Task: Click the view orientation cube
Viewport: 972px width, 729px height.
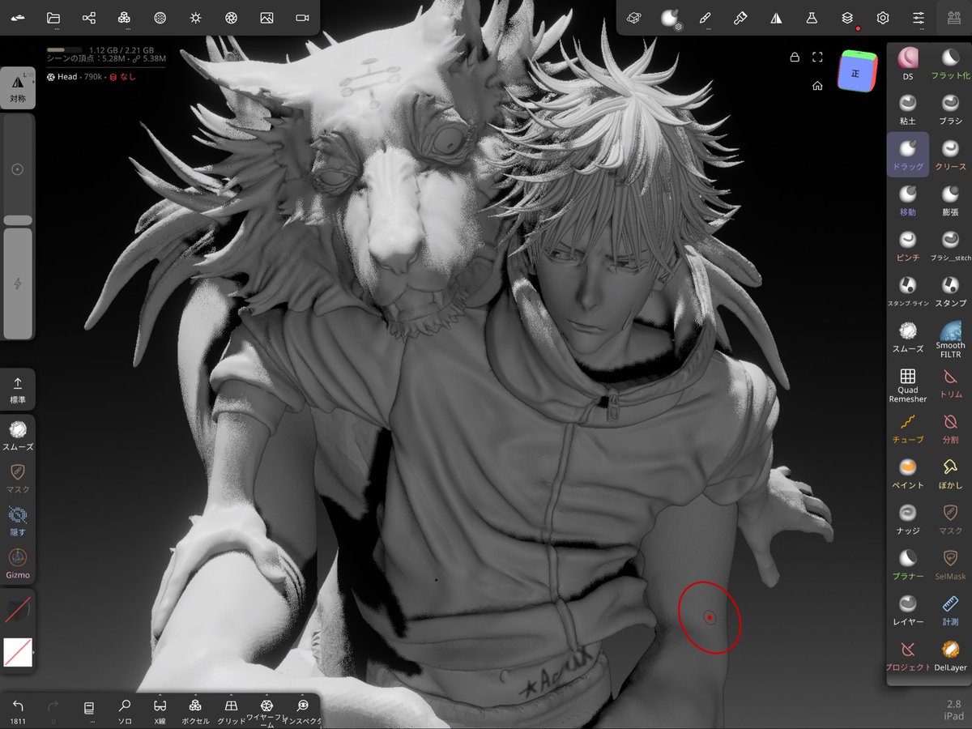Action: [857, 72]
